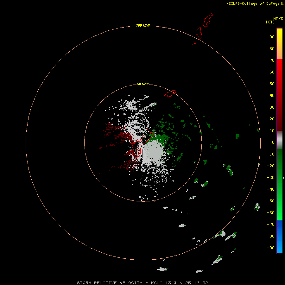Click the -20 scale label
Image resolution: width=285 pixels, height=285 pixels.
click(271, 166)
